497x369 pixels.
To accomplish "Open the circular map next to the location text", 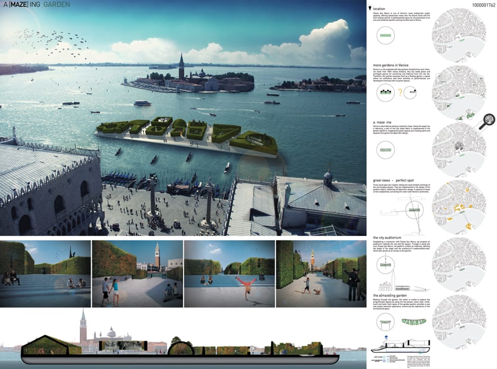I will (459, 35).
